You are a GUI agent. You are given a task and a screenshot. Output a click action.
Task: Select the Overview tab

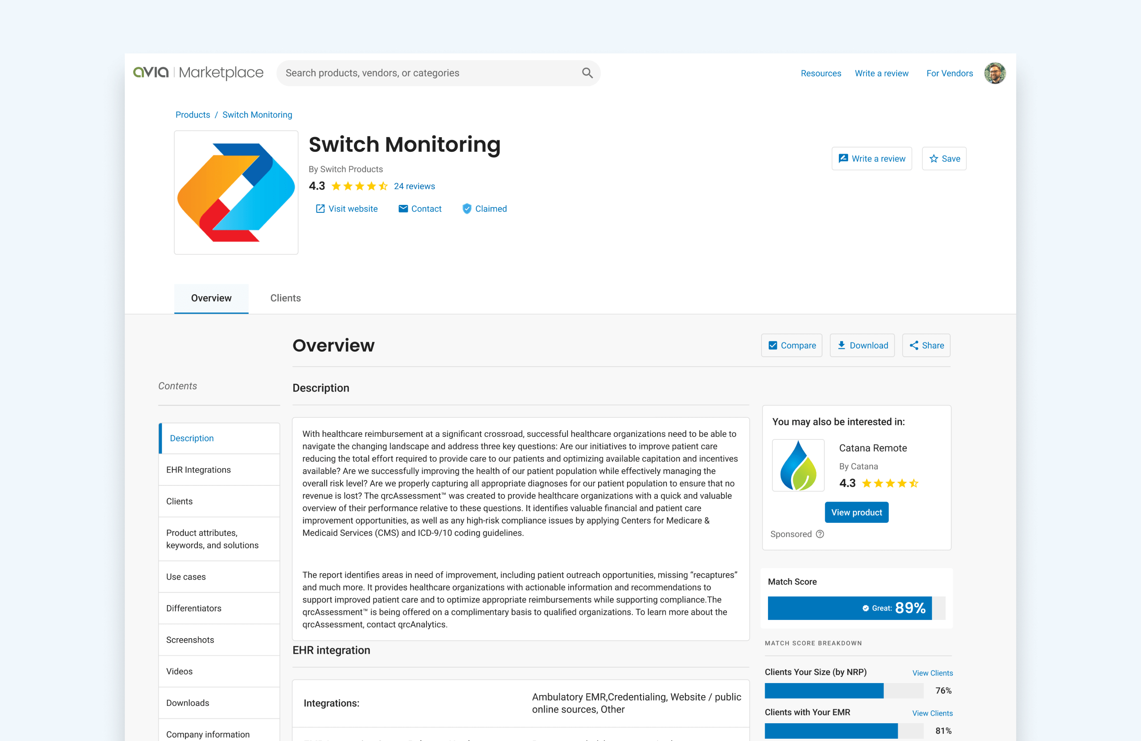tap(211, 298)
